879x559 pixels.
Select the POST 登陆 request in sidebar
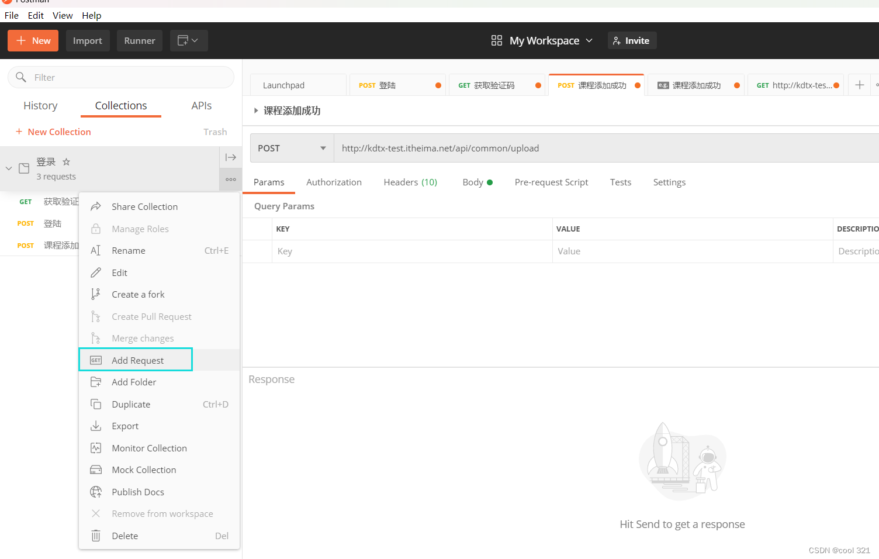click(x=40, y=223)
